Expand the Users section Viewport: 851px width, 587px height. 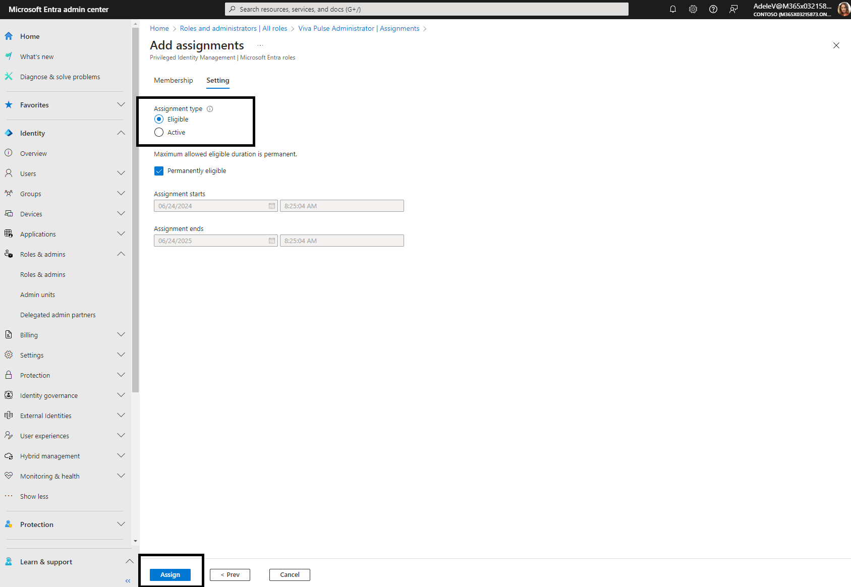pyautogui.click(x=121, y=173)
